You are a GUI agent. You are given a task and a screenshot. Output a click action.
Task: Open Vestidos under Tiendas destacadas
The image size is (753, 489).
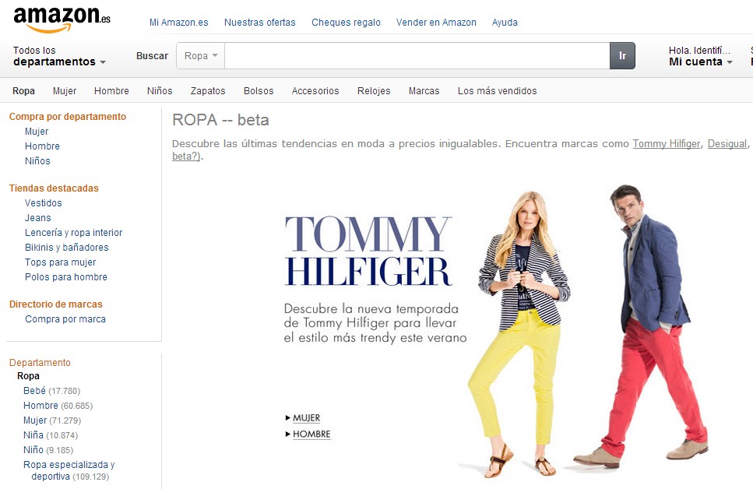[44, 203]
